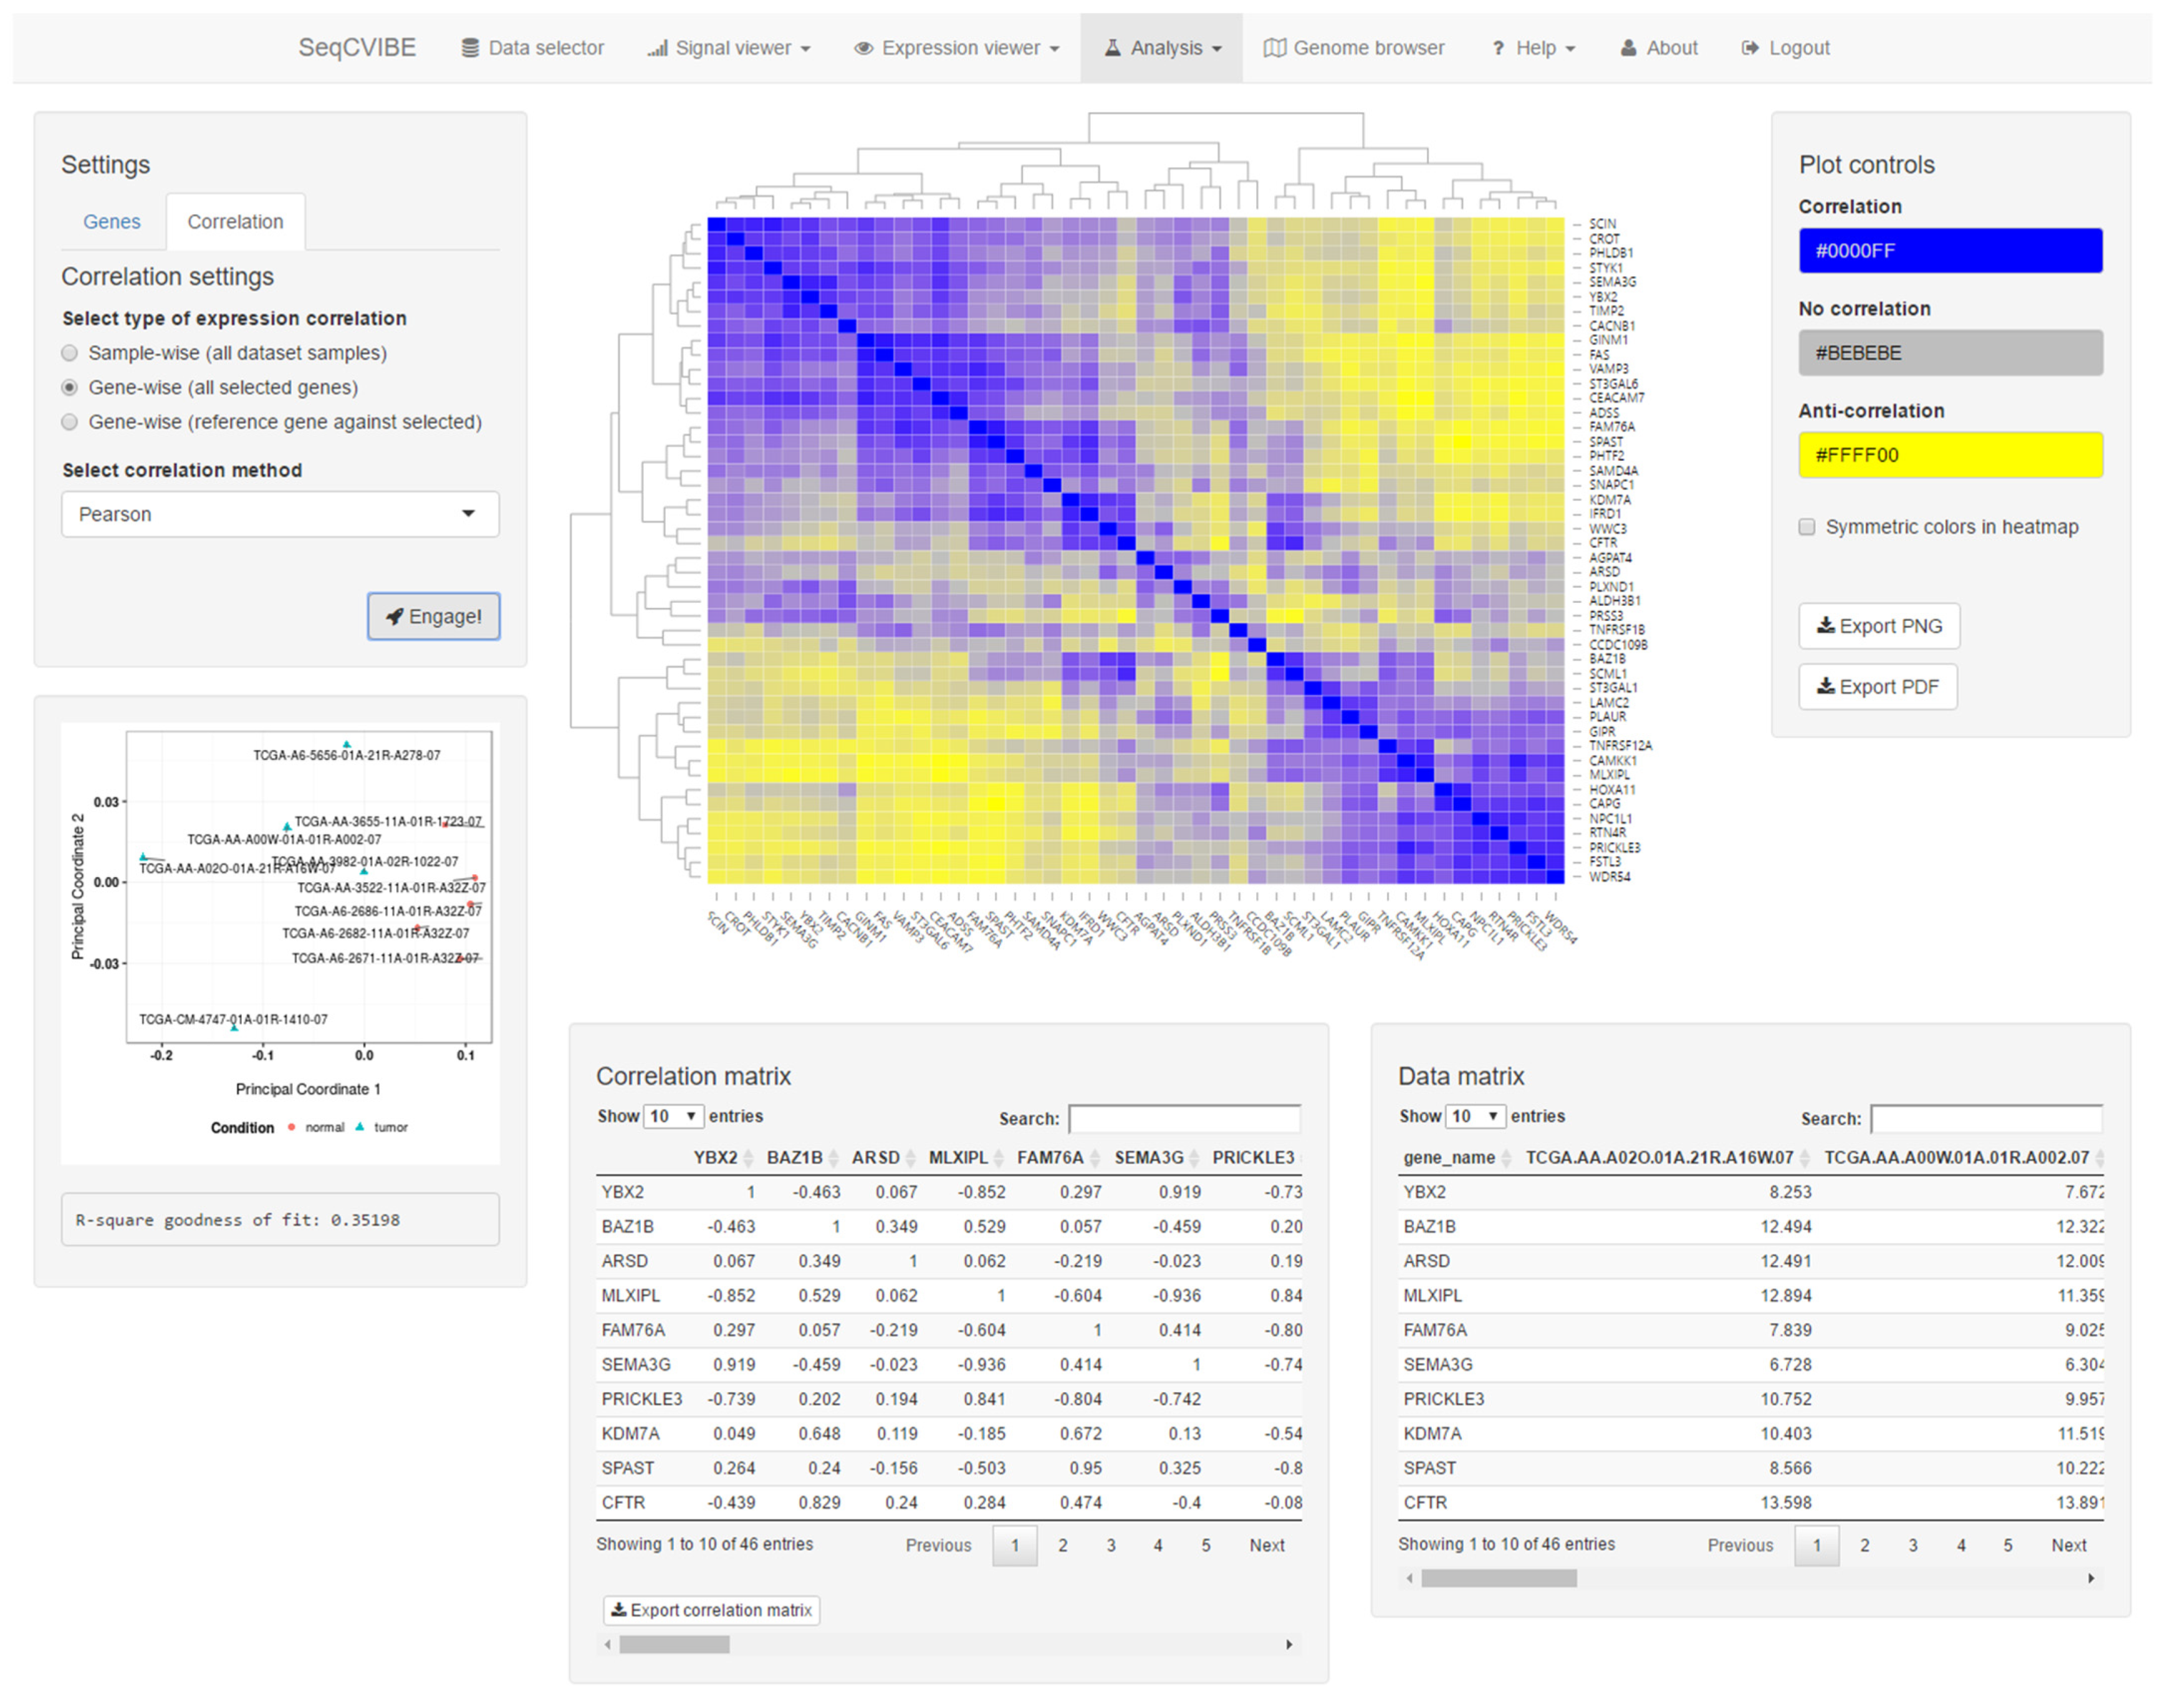The image size is (2160, 1697).
Task: Click the Signal viewer bar-chart icon
Action: coord(657,47)
